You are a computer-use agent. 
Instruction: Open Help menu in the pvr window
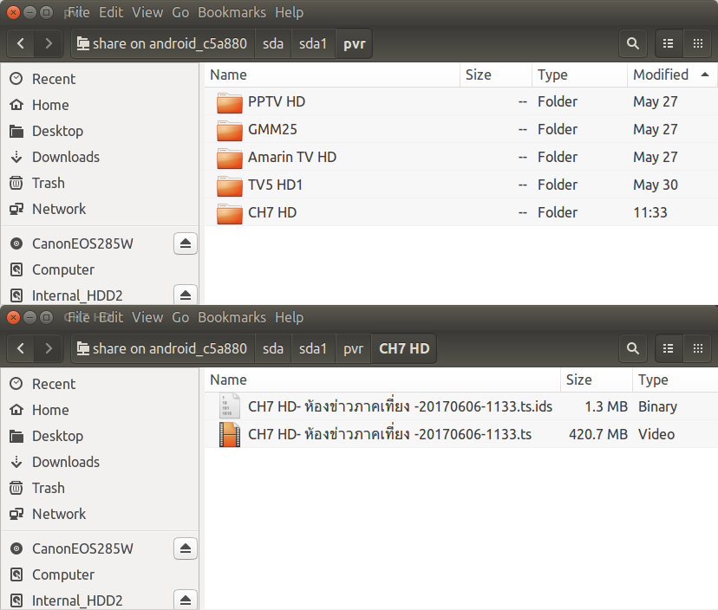tap(289, 12)
